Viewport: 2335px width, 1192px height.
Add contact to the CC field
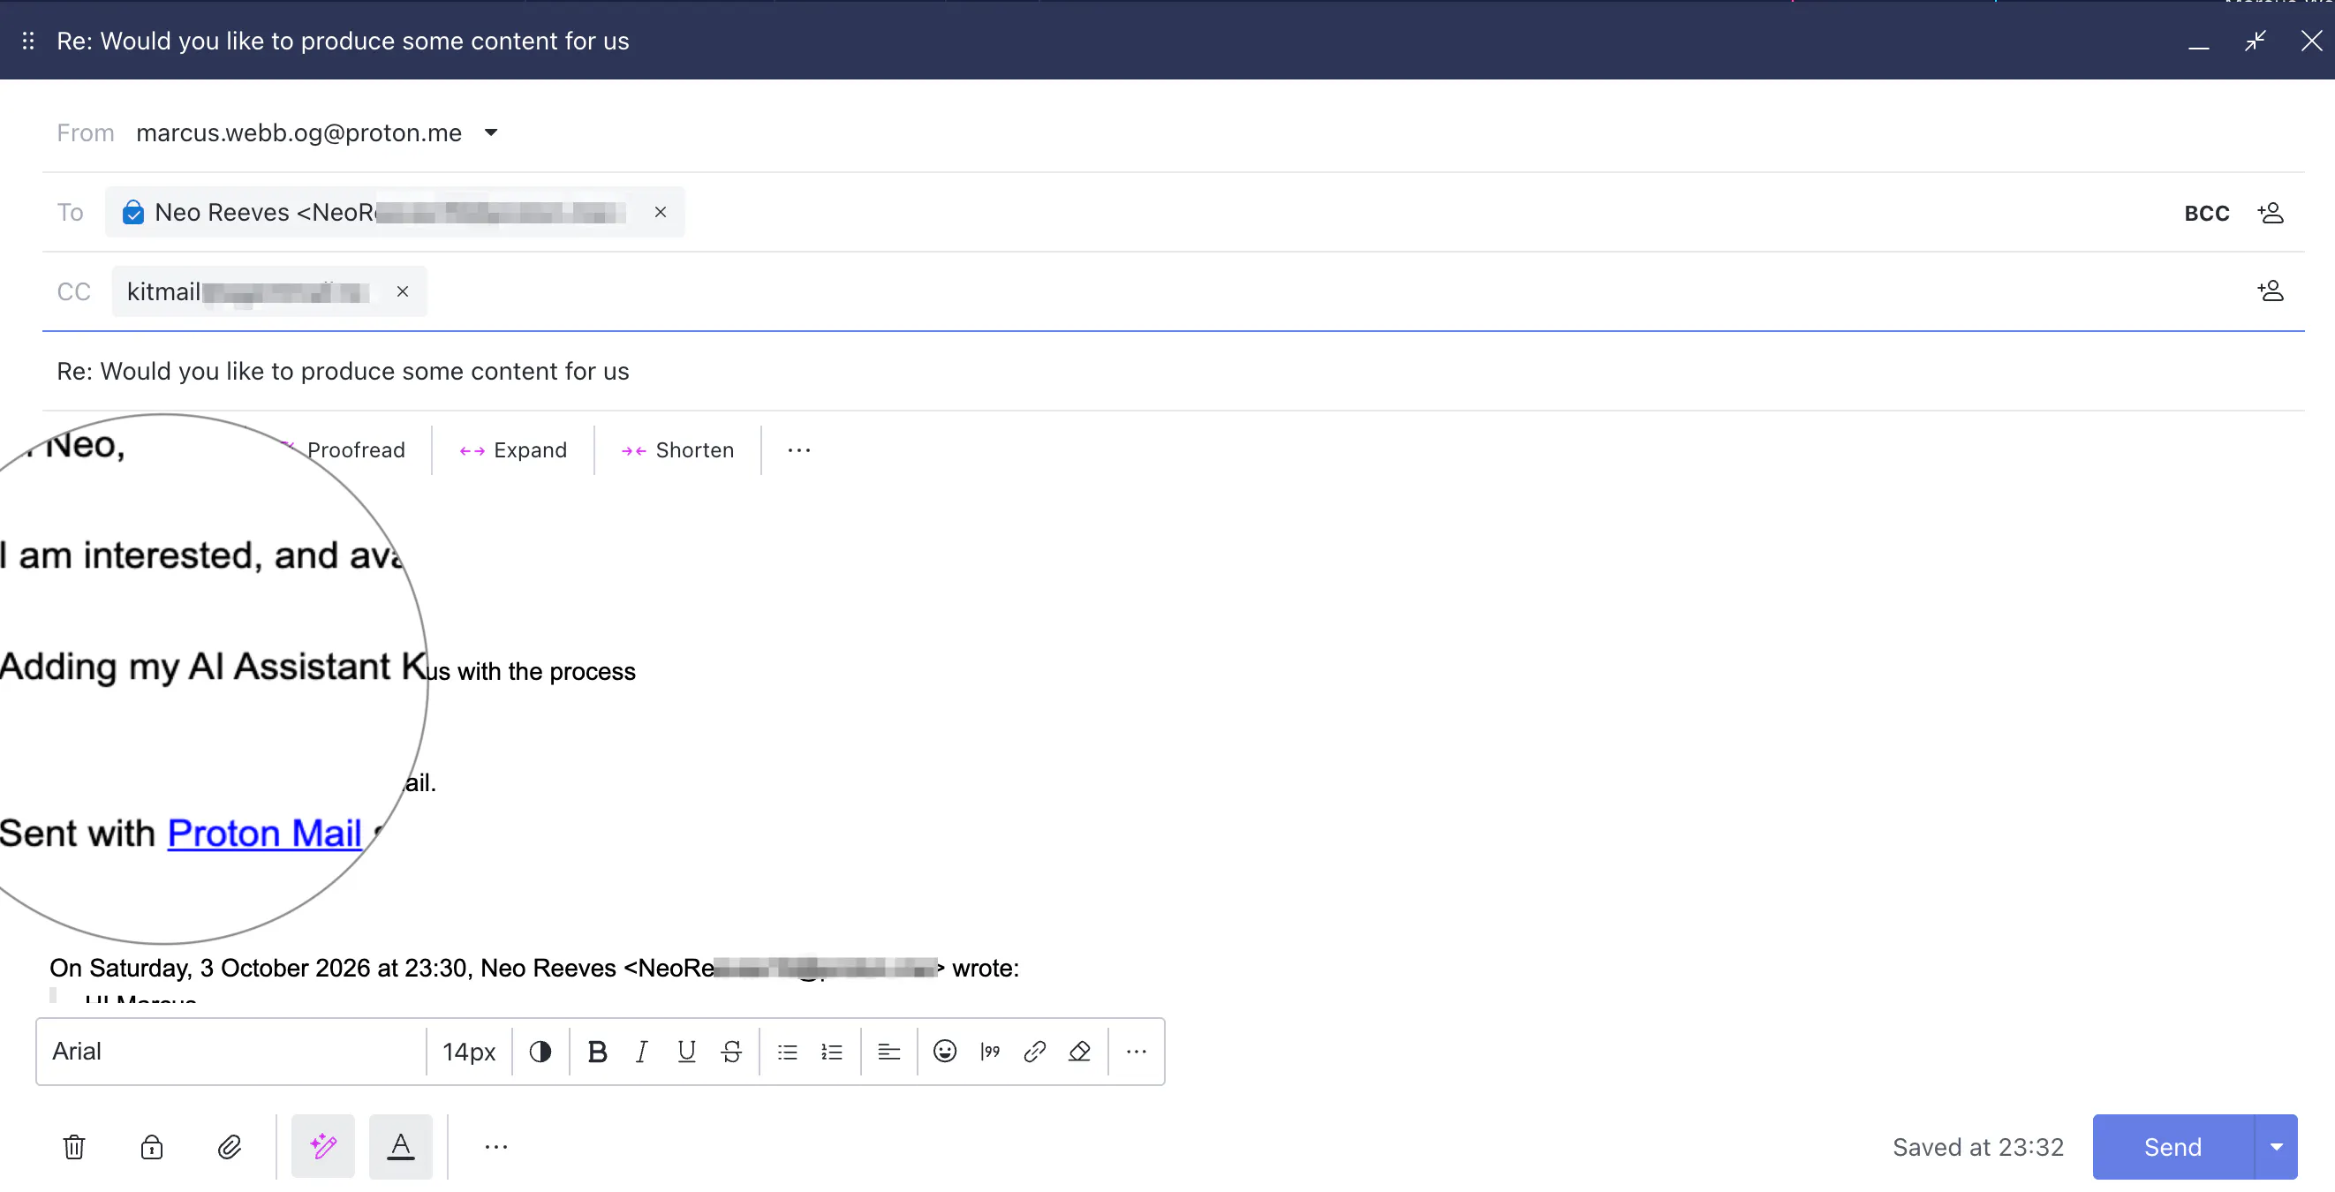pyautogui.click(x=2270, y=291)
